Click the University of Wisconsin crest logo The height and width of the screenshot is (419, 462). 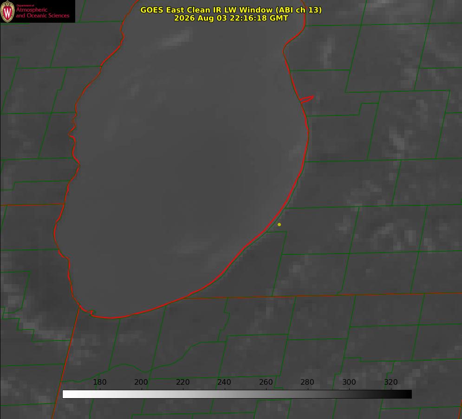[7, 11]
